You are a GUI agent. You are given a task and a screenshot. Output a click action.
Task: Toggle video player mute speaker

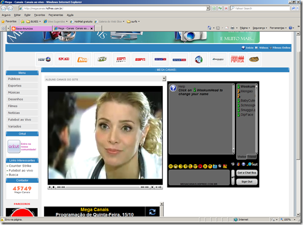pos(159,187)
